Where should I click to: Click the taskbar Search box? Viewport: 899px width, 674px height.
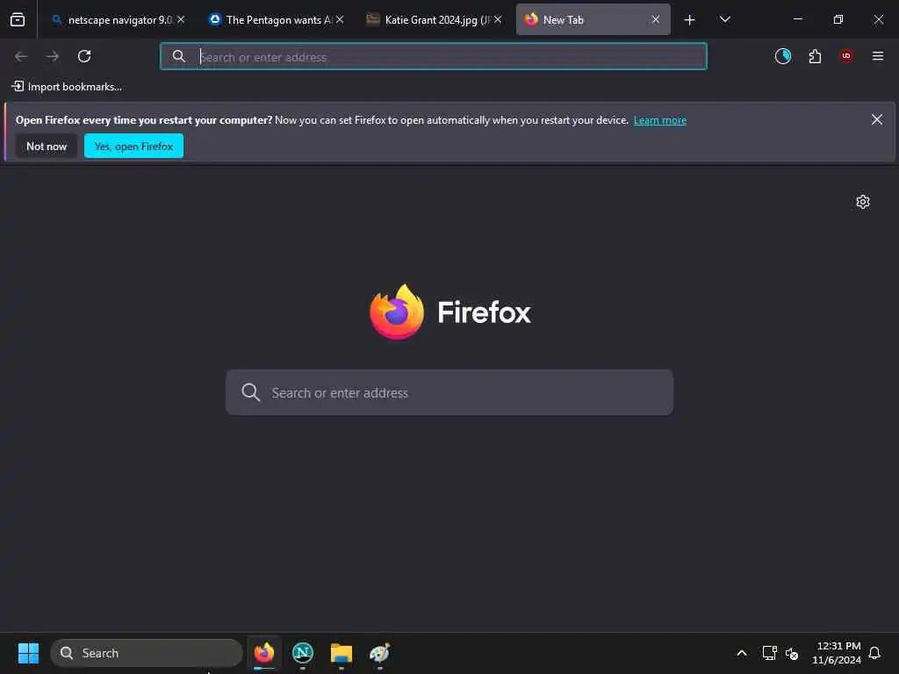click(147, 653)
